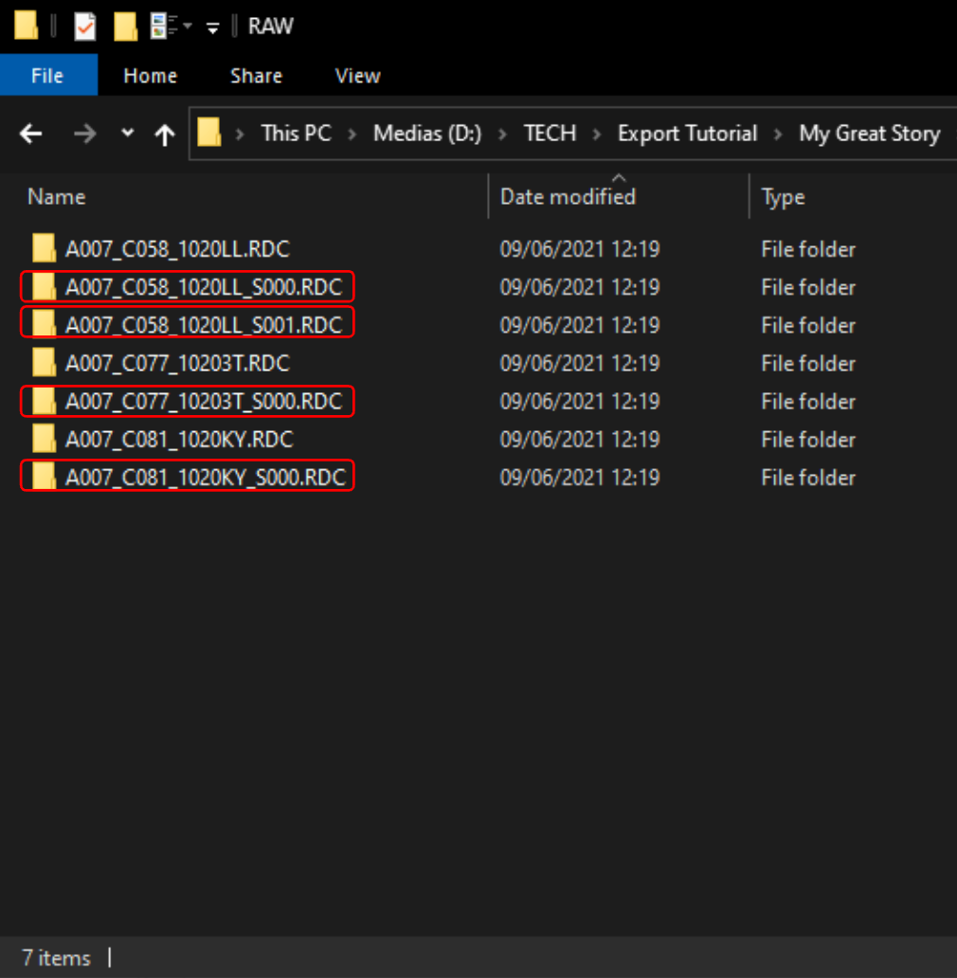957x978 pixels.
Task: Click folder icon of A007_C081_1020KY_S000.RDC
Action: coord(44,477)
